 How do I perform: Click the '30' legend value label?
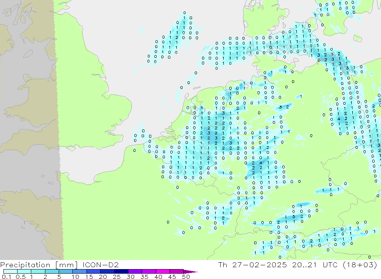click(x=130, y=277)
